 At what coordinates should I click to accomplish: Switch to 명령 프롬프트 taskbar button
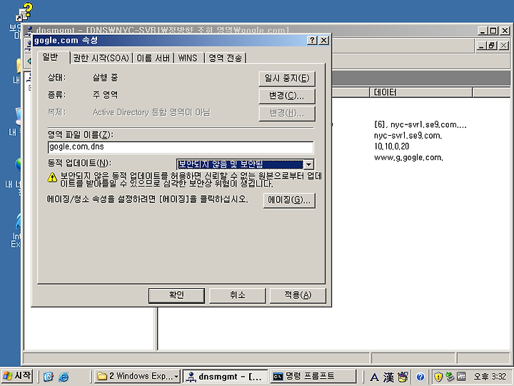[313, 376]
